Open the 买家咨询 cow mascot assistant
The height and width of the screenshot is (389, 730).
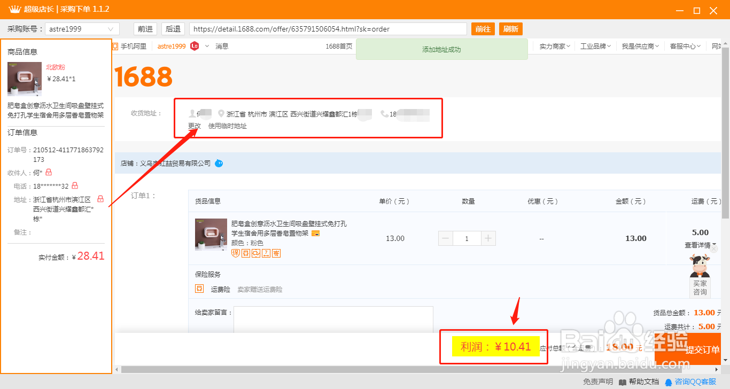[700, 275]
